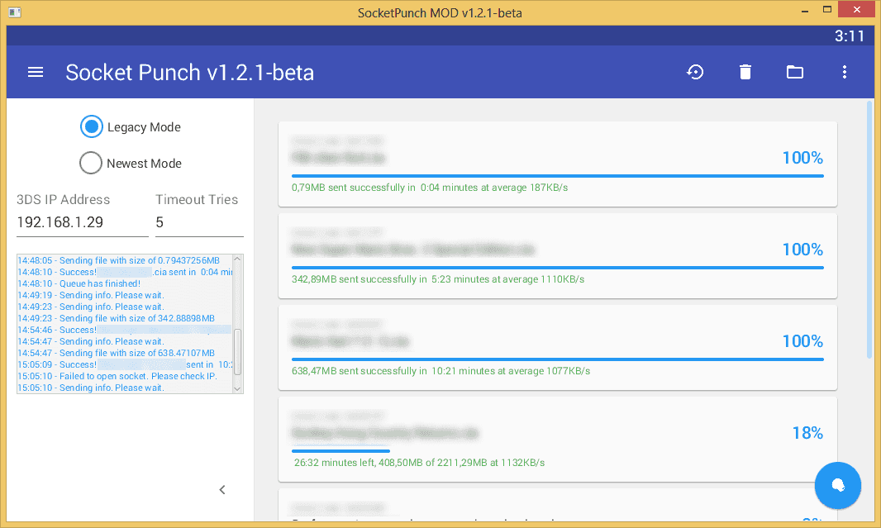This screenshot has height=528, width=881.
Task: Close the SocketPunch MOD window
Action: [x=857, y=10]
